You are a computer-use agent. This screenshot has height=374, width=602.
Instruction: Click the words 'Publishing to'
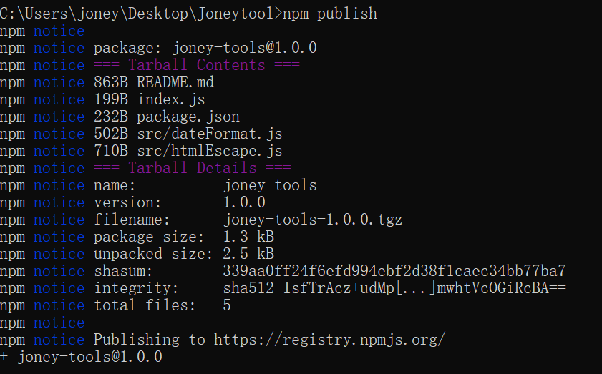pos(150,340)
